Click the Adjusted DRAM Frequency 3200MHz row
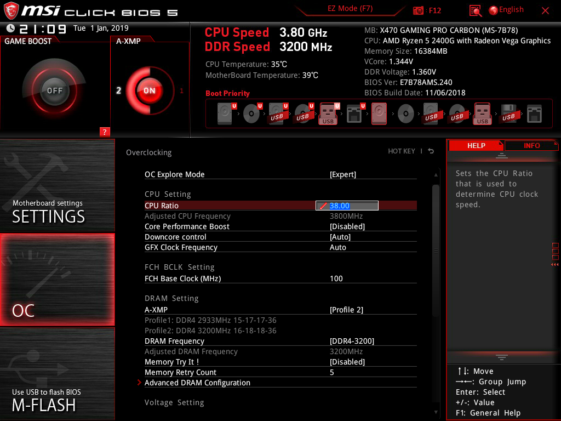The height and width of the screenshot is (421, 561). pyautogui.click(x=280, y=351)
